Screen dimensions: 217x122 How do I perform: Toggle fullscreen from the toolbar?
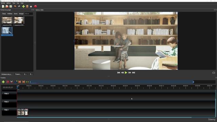[31, 6]
